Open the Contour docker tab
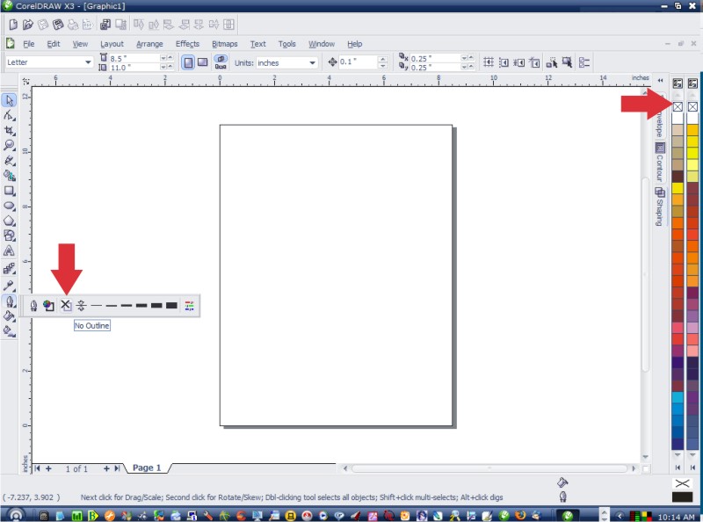Screen dimensions: 703x522 click(x=660, y=162)
